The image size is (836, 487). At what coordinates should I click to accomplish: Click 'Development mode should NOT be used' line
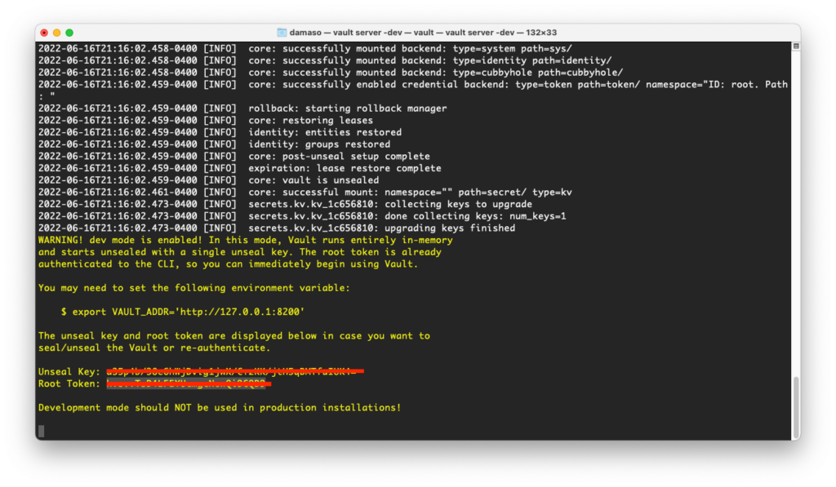[x=220, y=408]
